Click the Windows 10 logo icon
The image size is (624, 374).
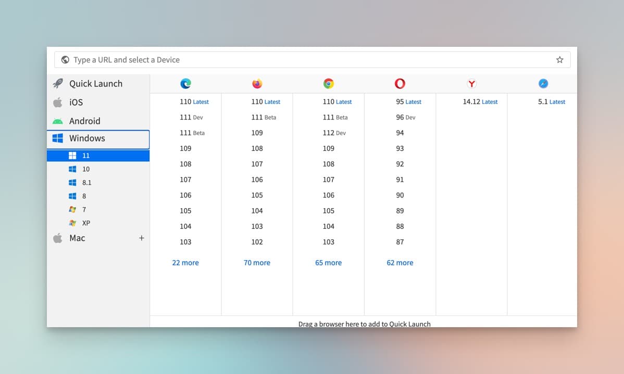(72, 169)
